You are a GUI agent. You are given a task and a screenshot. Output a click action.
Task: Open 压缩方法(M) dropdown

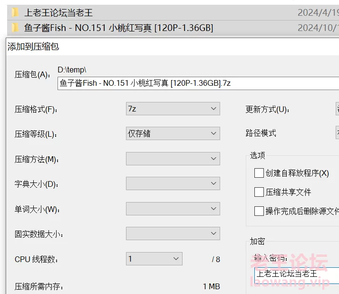173,159
